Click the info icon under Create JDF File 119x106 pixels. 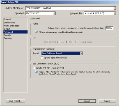pos(36,72)
